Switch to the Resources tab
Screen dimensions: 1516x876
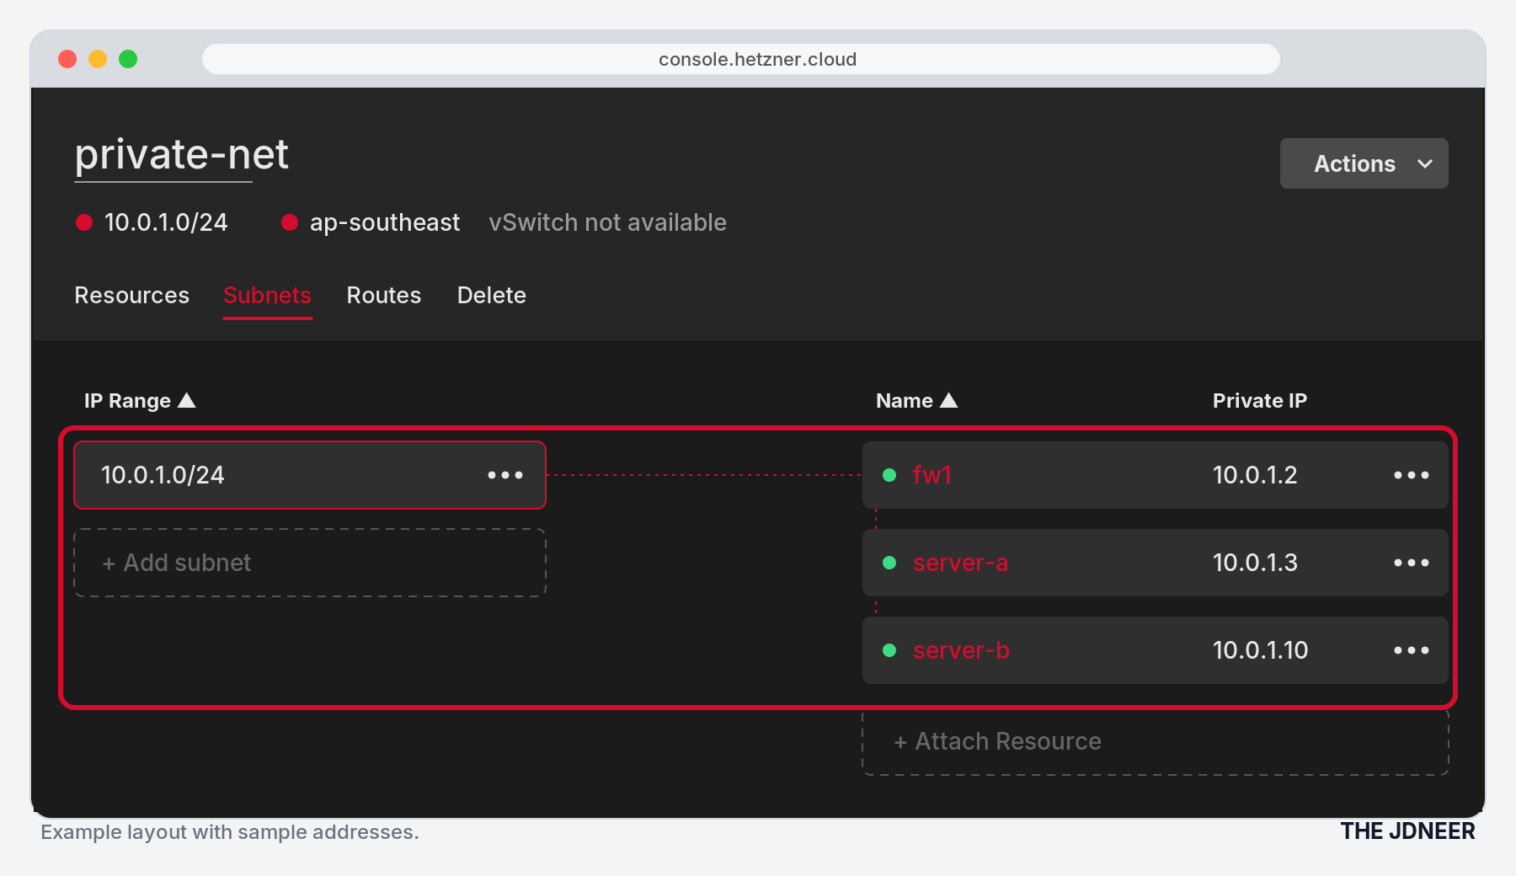132,296
